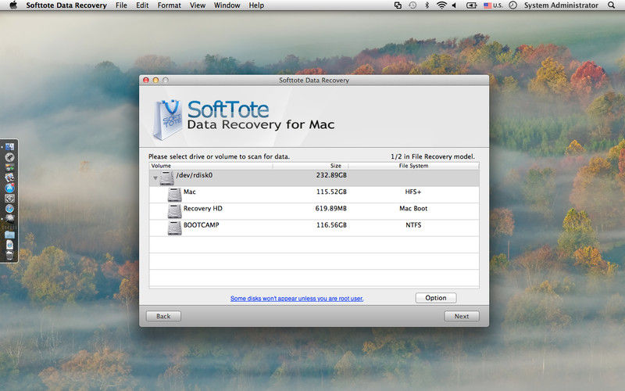
Task: Open the View menu
Action: pos(198,5)
